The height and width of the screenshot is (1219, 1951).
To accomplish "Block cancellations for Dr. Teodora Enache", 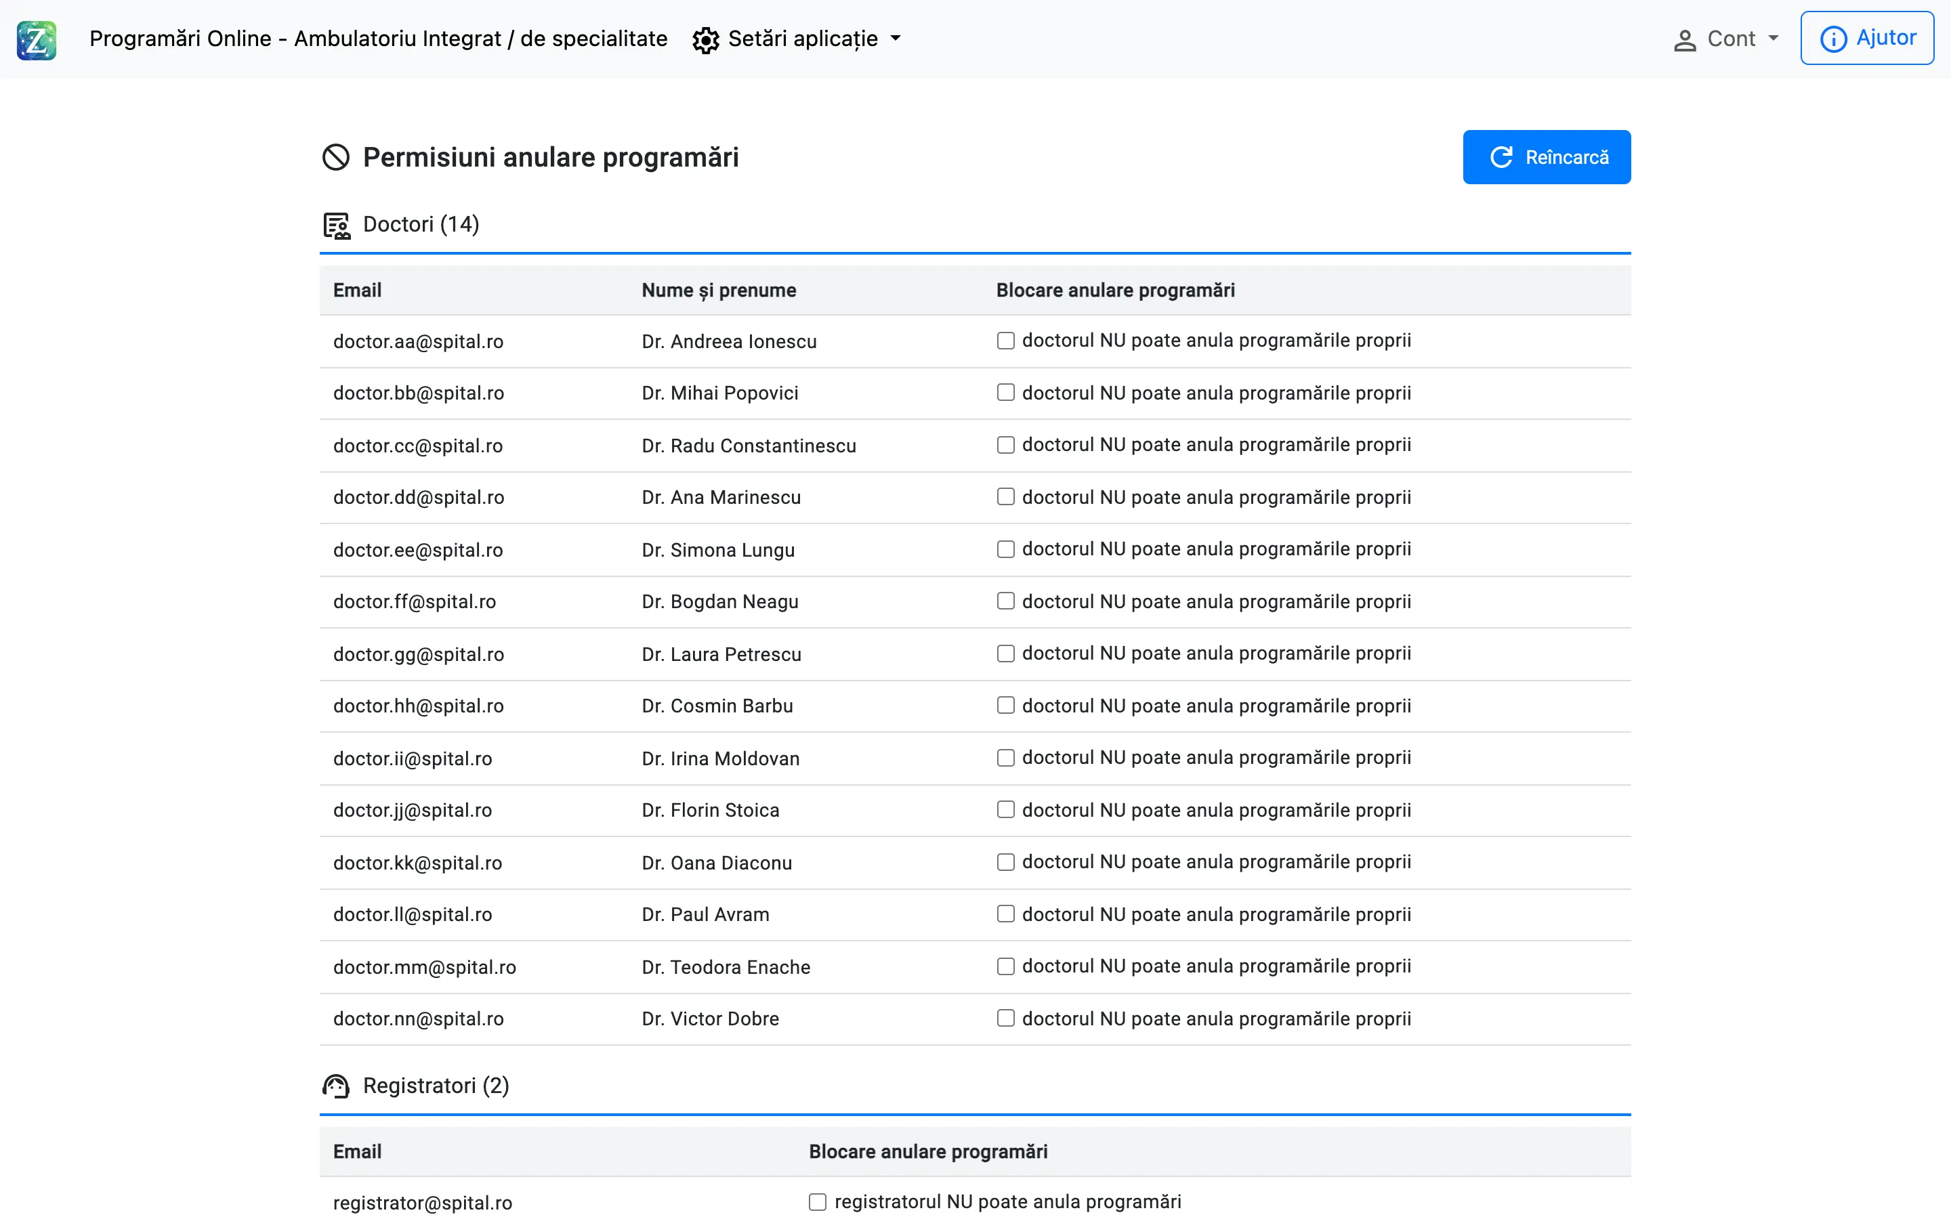I will click(1005, 966).
